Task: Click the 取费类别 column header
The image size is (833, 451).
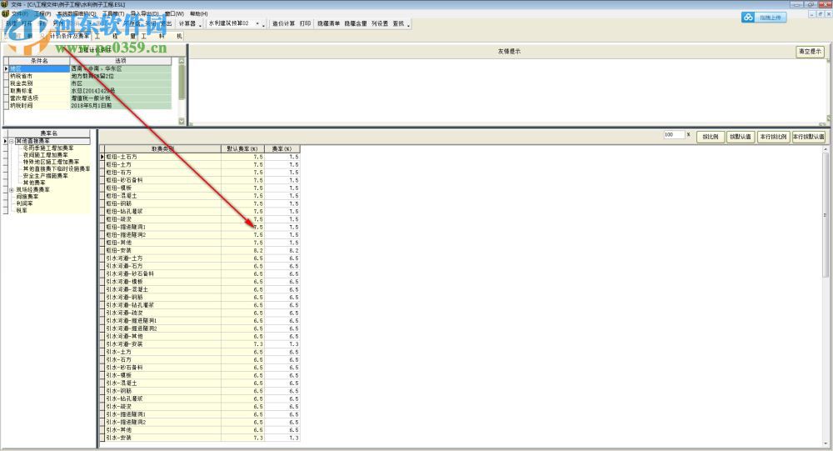Action: (162, 149)
